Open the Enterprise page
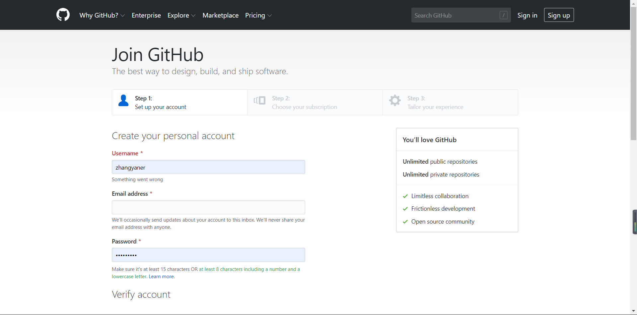 pyautogui.click(x=146, y=15)
